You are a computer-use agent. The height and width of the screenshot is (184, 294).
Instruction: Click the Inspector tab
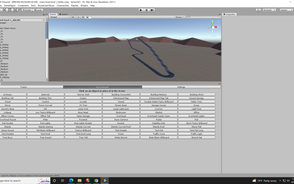click(x=229, y=14)
